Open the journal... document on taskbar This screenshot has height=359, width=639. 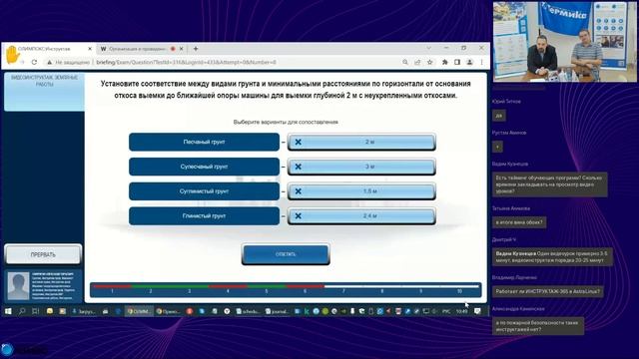point(278,311)
